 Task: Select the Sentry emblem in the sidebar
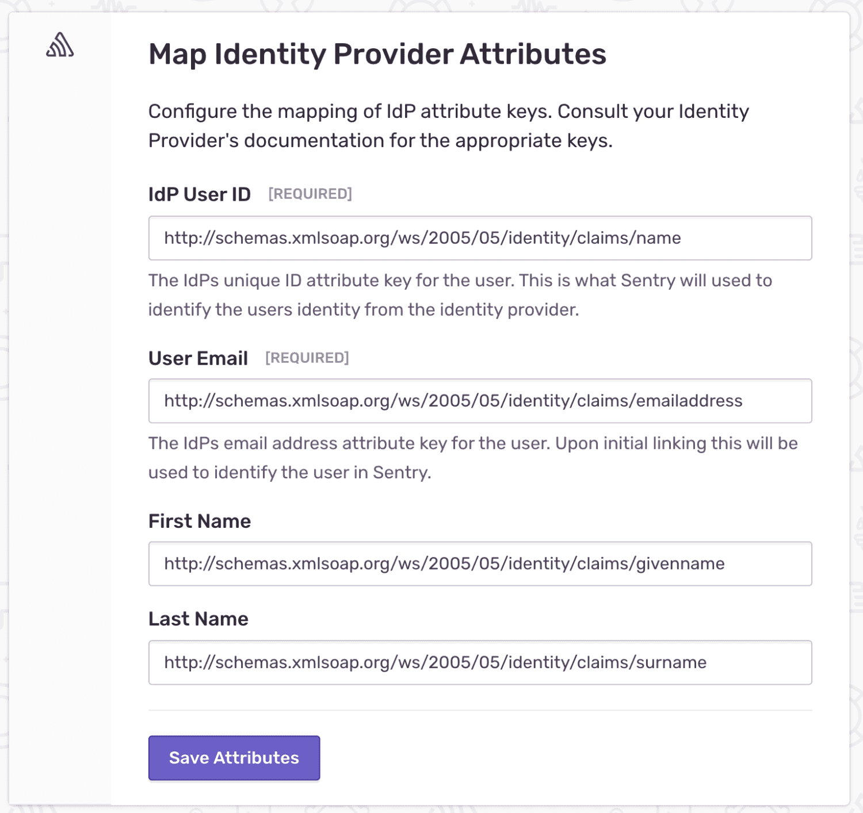(59, 45)
